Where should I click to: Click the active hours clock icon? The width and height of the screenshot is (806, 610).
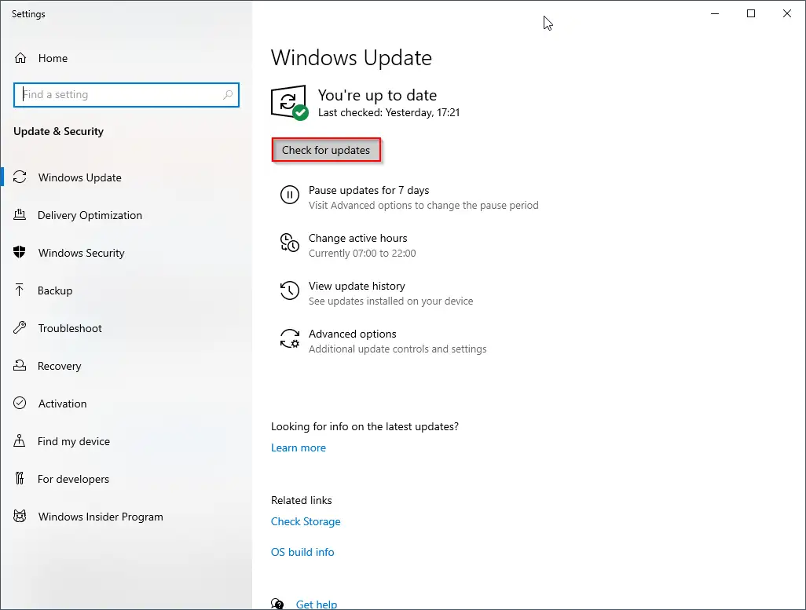(x=289, y=243)
